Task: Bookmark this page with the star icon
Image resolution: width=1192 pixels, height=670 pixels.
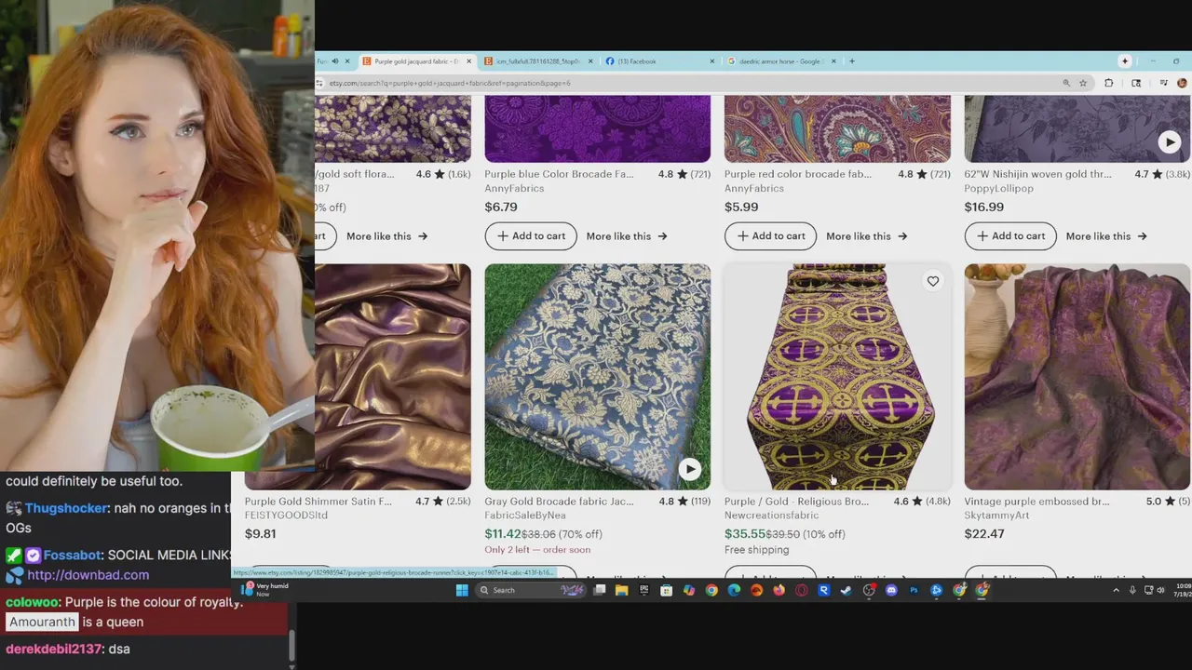Action: pyautogui.click(x=1083, y=83)
